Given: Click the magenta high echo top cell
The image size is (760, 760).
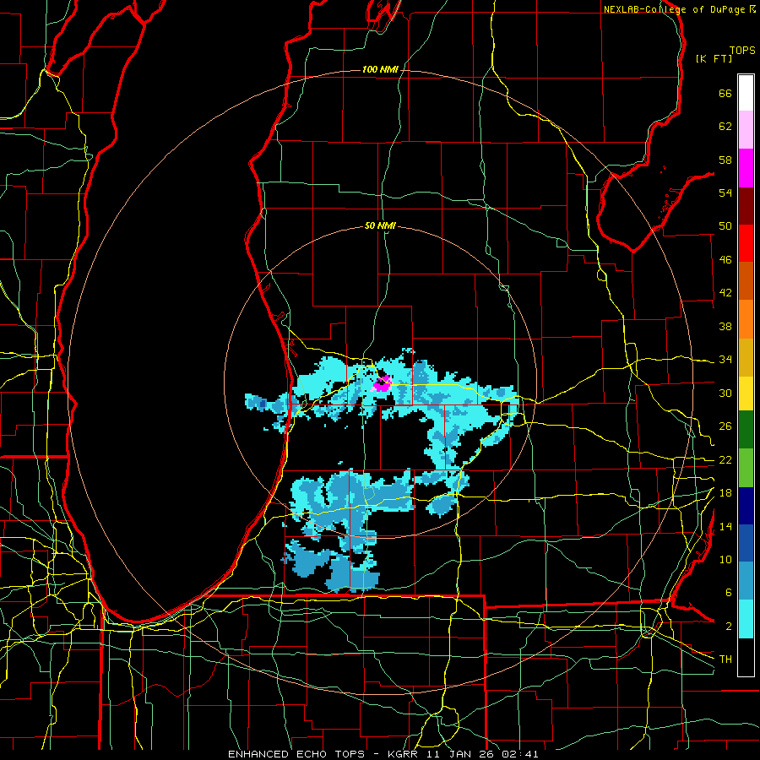Looking at the screenshot, I should click(x=382, y=383).
